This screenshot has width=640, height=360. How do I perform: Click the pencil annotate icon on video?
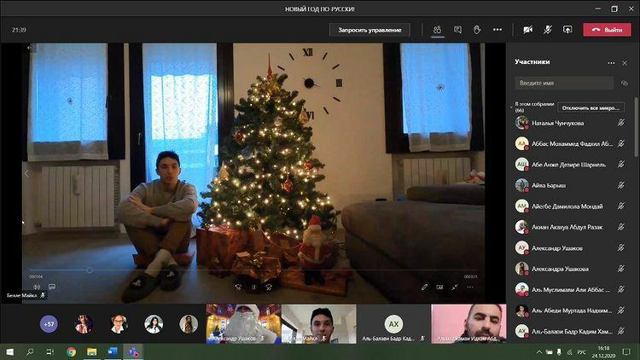424,287
